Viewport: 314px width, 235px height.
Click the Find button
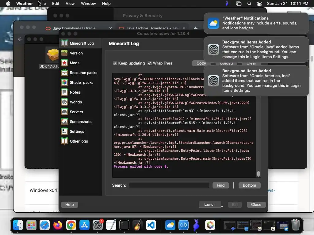pyautogui.click(x=220, y=185)
